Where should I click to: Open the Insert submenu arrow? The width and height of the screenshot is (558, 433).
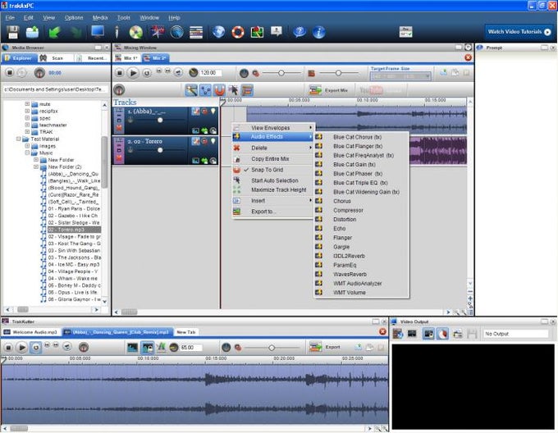coord(310,201)
